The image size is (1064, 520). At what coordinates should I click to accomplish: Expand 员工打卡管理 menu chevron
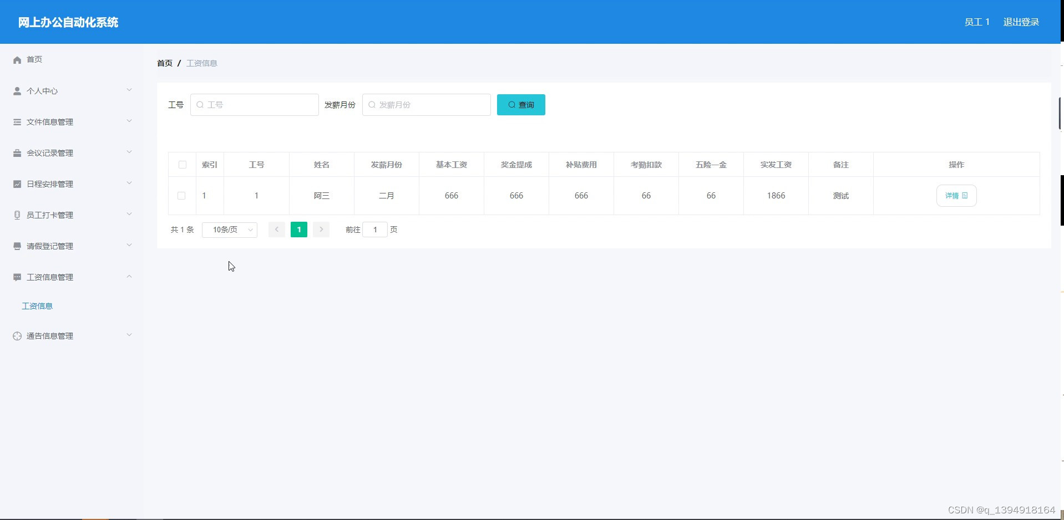coord(129,214)
